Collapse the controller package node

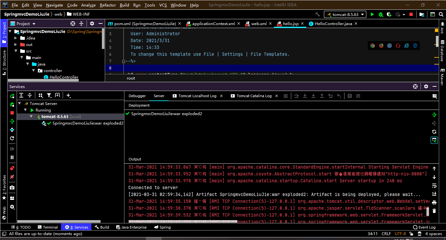[33, 71]
